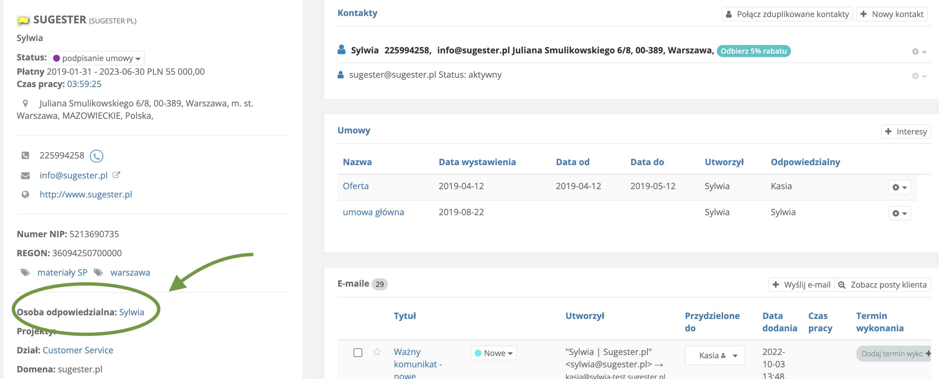Open gear options for umowa główna row
This screenshot has width=939, height=379.
[x=899, y=213]
